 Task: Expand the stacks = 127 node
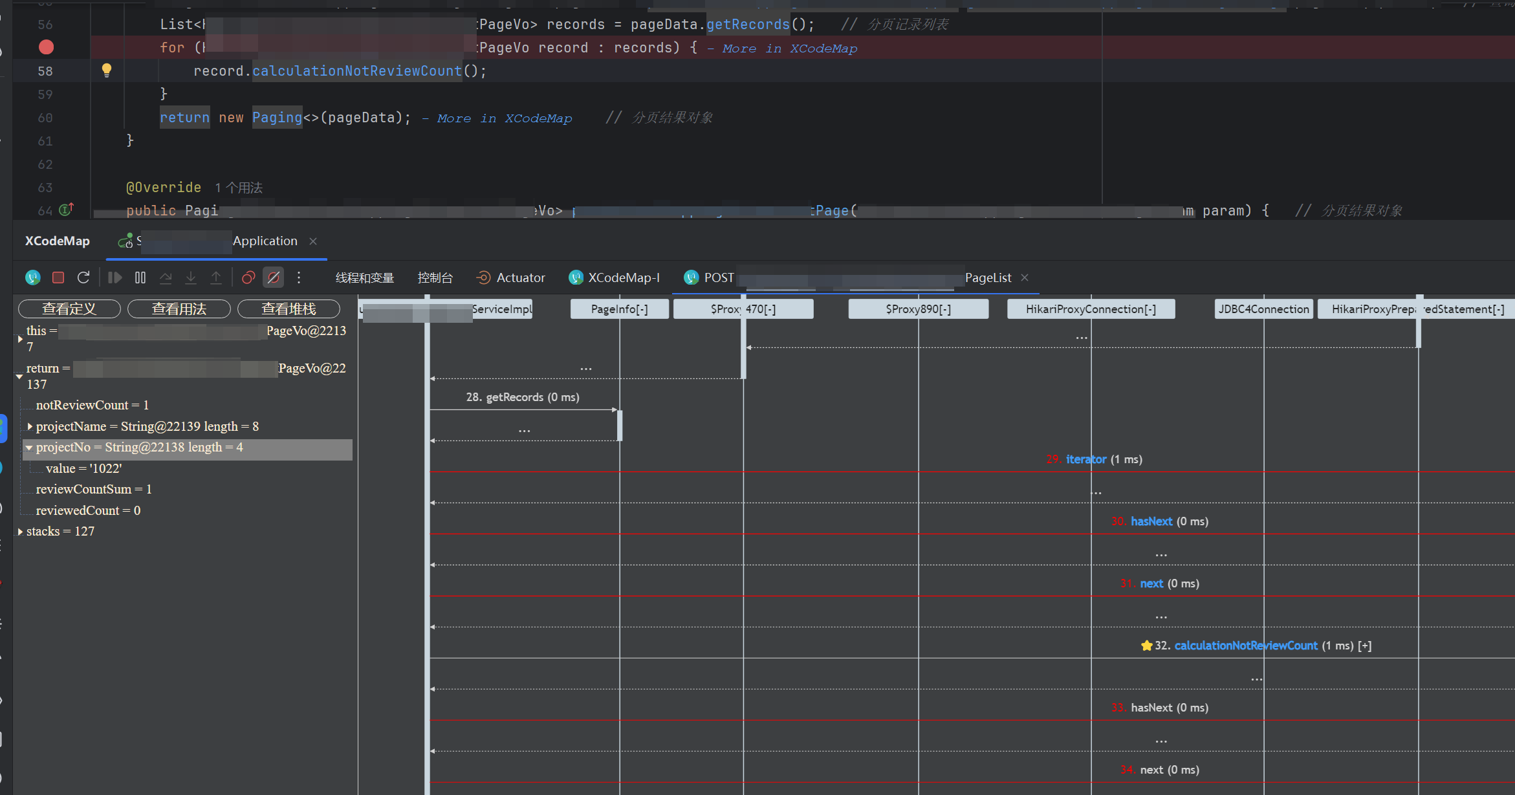(x=20, y=532)
